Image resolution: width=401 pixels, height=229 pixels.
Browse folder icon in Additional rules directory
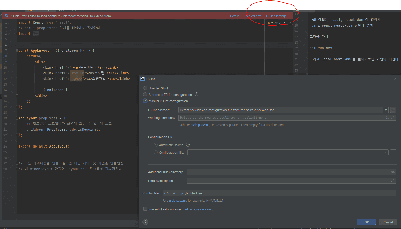393,172
